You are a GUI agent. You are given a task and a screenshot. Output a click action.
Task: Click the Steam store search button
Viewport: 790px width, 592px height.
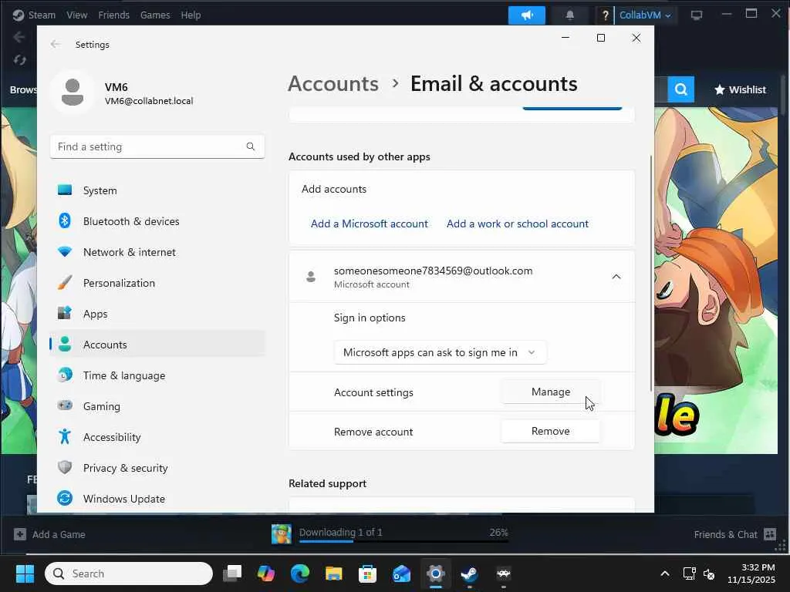tap(681, 89)
